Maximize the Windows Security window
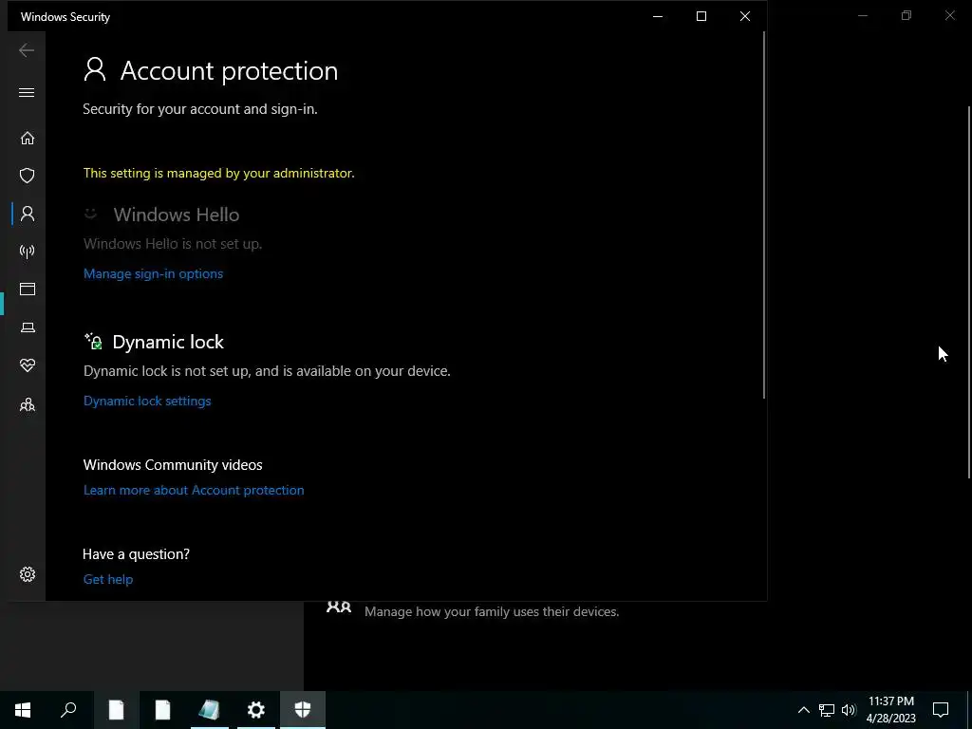The width and height of the screenshot is (972, 729). 701,16
